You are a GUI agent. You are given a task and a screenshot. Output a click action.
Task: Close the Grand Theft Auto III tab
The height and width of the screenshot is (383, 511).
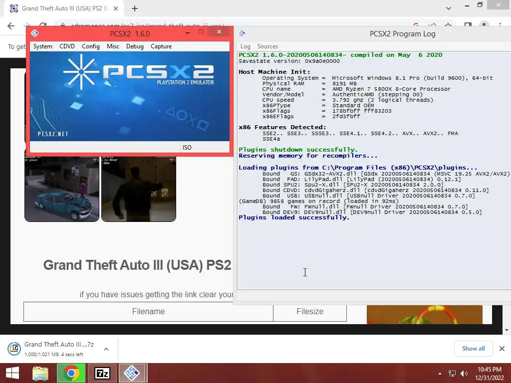tap(116, 8)
